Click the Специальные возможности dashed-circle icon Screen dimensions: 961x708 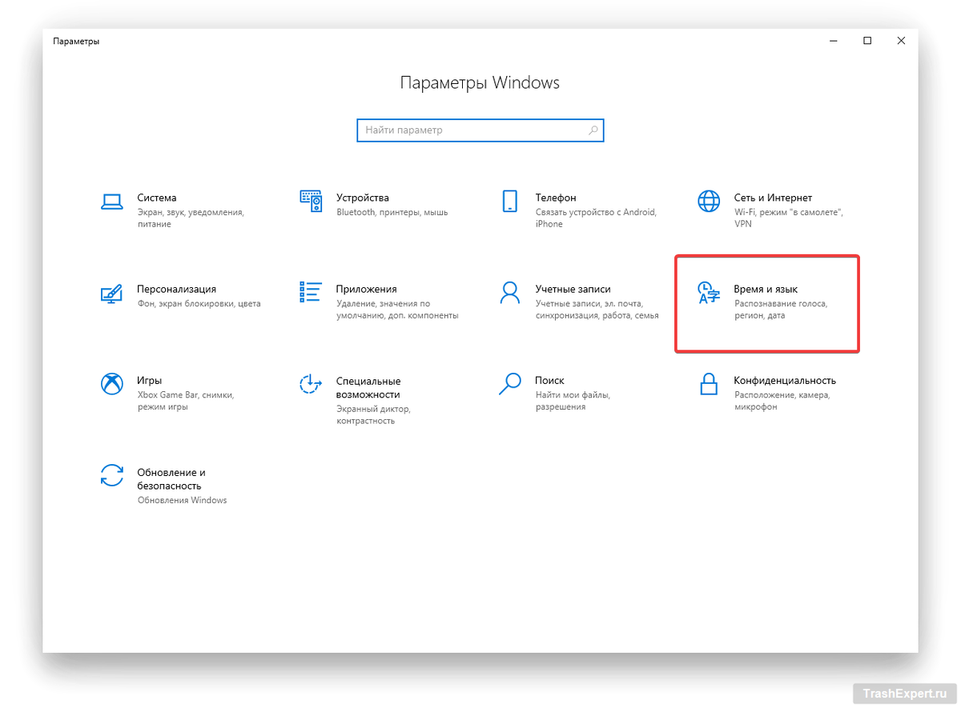coord(311,384)
